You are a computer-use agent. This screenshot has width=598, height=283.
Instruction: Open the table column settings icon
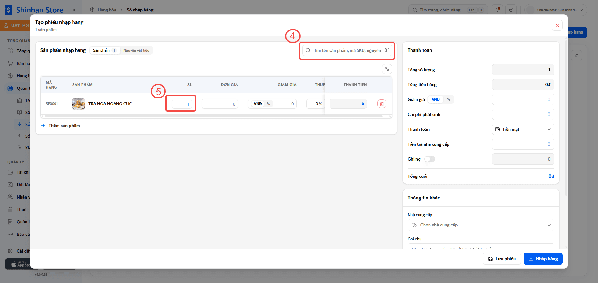[x=387, y=69]
